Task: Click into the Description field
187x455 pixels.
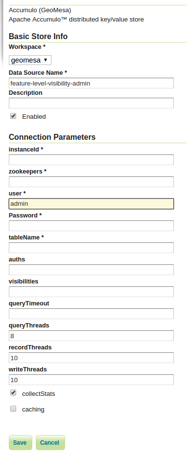Action: (x=92, y=103)
